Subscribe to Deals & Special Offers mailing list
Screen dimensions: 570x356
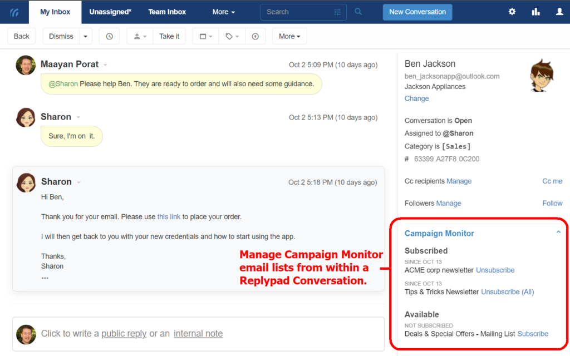533,333
